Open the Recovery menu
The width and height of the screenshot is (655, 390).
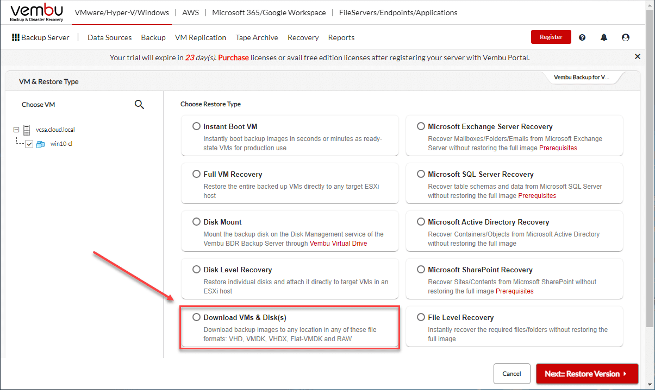click(x=303, y=37)
